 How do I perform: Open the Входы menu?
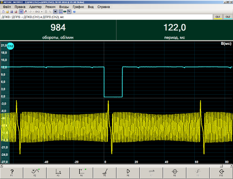64,7
